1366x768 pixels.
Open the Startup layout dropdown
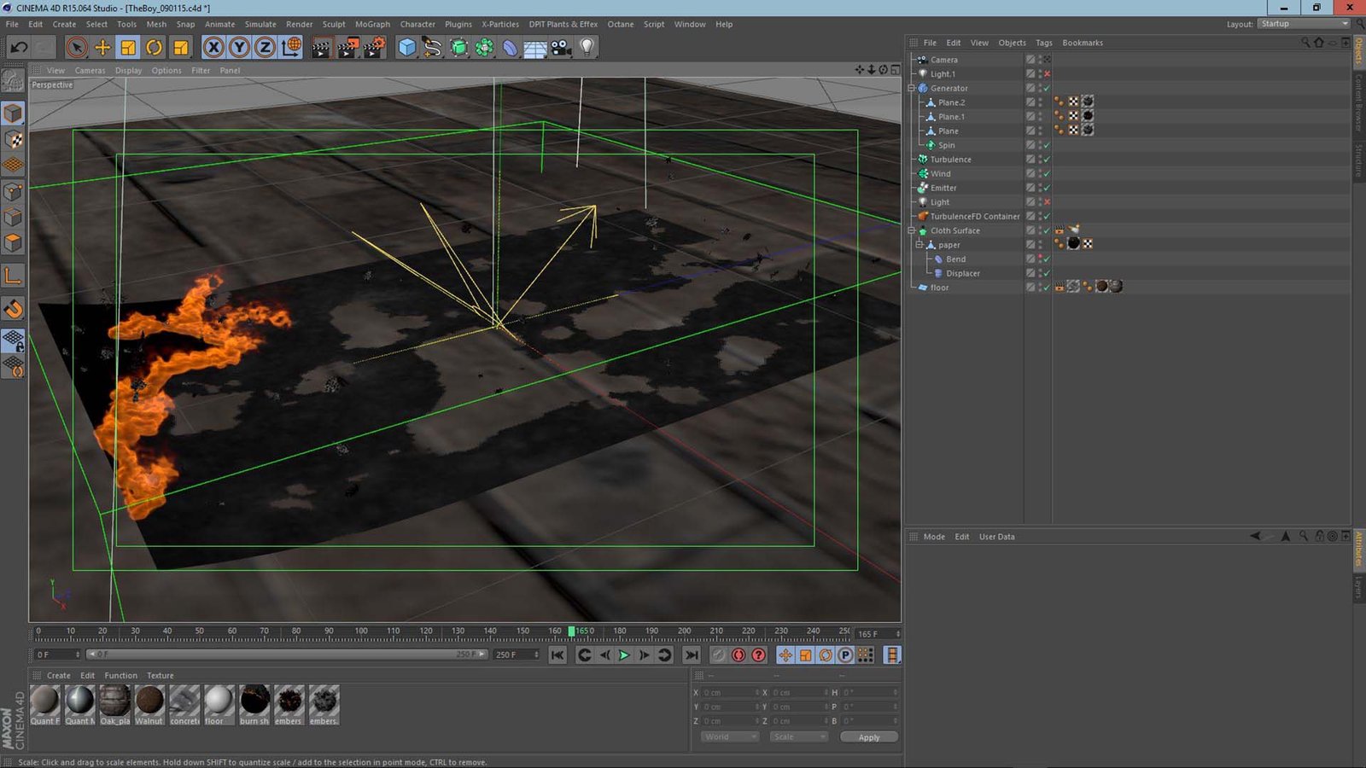(1304, 24)
